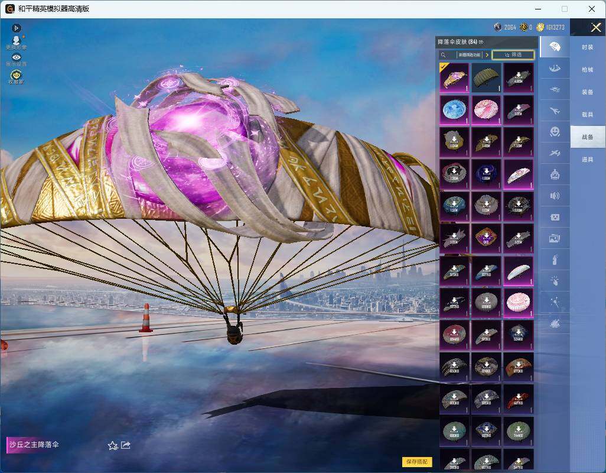Minimize the emulator window
This screenshot has width=606, height=473.
pyautogui.click(x=538, y=9)
